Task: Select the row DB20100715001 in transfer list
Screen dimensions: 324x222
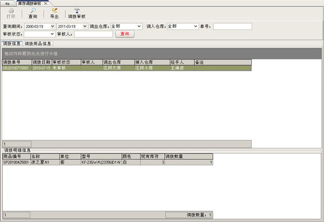Action: coord(16,69)
